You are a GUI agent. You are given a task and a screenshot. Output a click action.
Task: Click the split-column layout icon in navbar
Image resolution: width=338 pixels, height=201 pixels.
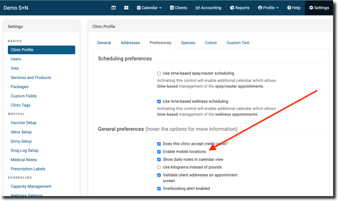(114, 8)
